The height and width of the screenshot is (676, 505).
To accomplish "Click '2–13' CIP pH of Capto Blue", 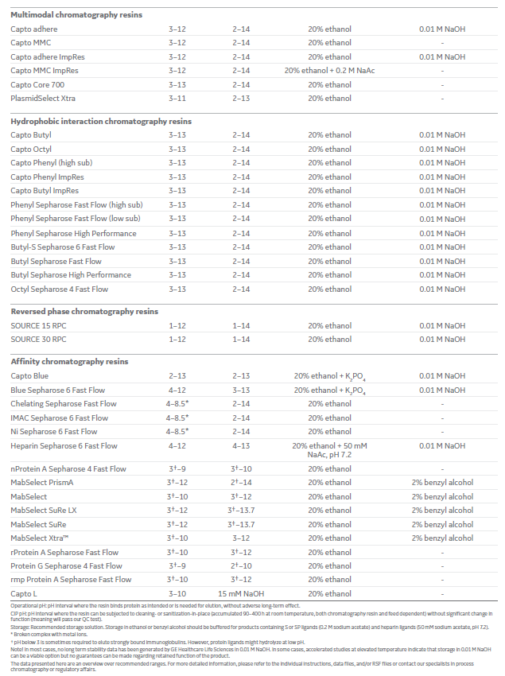I will [241, 375].
